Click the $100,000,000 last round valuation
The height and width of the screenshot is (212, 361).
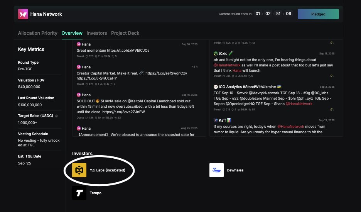pyautogui.click(x=30, y=105)
